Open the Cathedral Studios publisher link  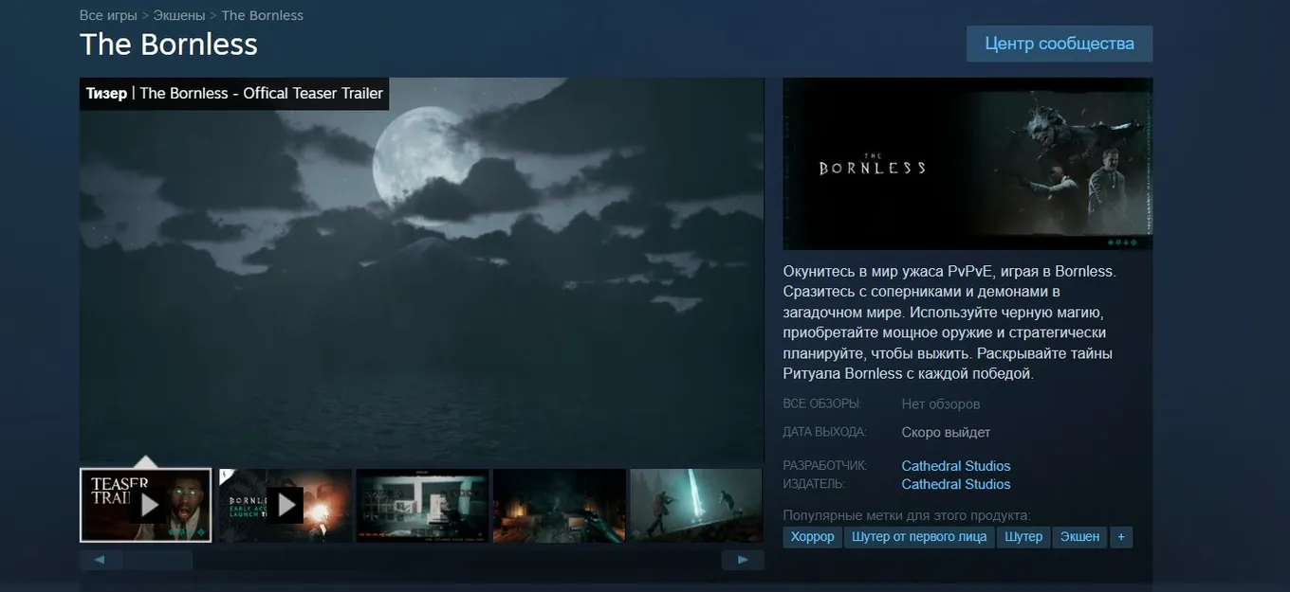[x=955, y=484]
